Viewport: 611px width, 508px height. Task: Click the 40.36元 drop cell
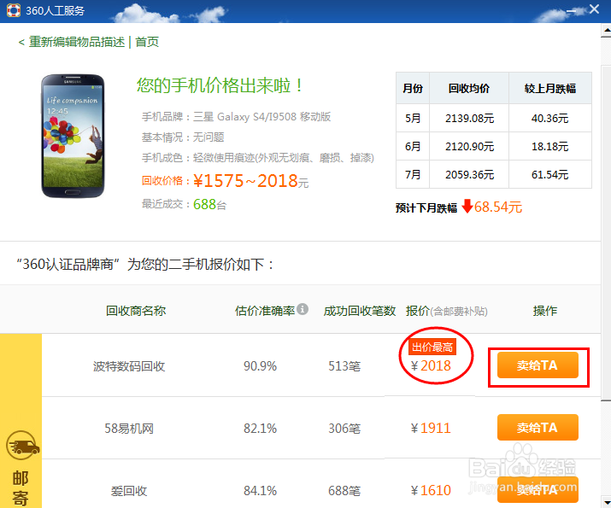[x=550, y=118]
